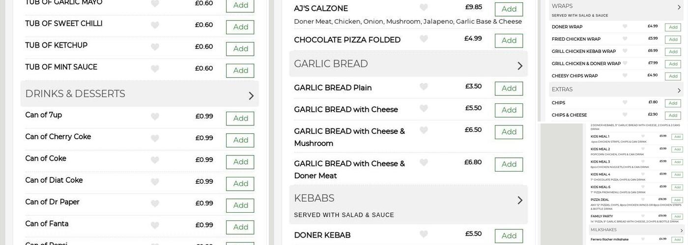Screen dimensions: 688x245
Task: Expand the Garlic Bread section chevron
Action: click(x=520, y=66)
